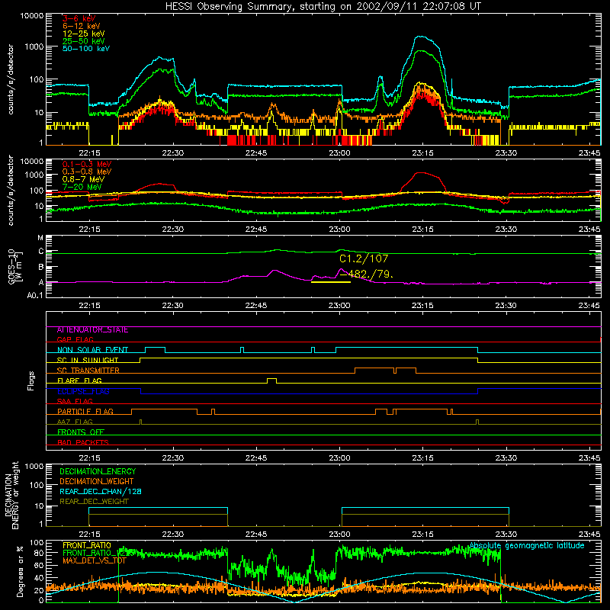The height and width of the screenshot is (610, 610).
Task: Click the DECIMATION_ENERGY legend label
Action: (x=98, y=471)
